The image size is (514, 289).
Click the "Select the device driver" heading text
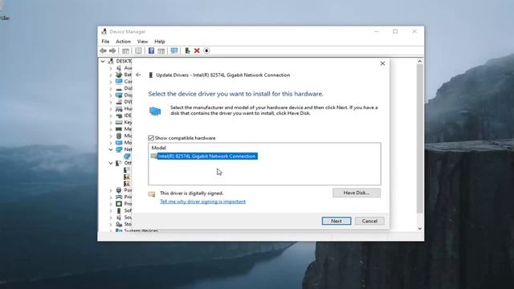tap(235, 94)
